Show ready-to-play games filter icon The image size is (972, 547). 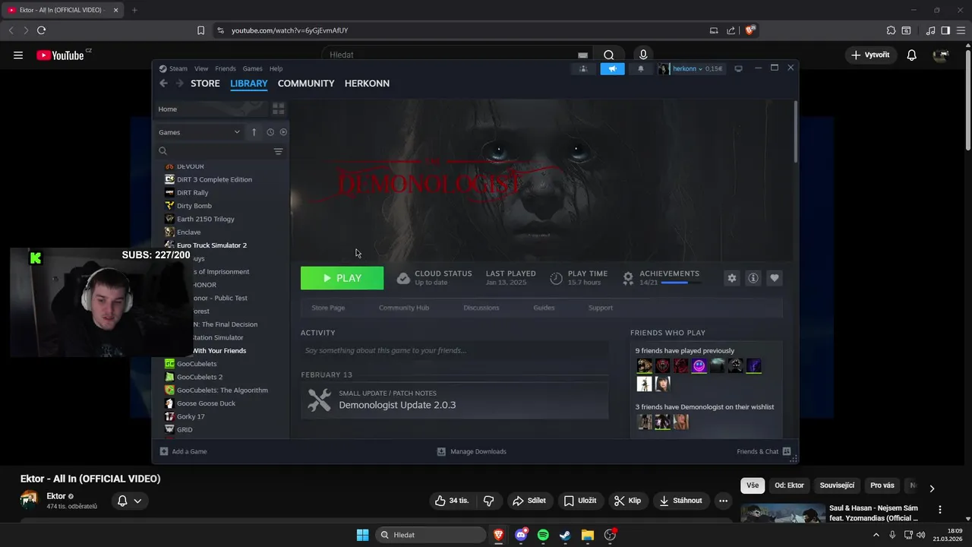tap(283, 132)
